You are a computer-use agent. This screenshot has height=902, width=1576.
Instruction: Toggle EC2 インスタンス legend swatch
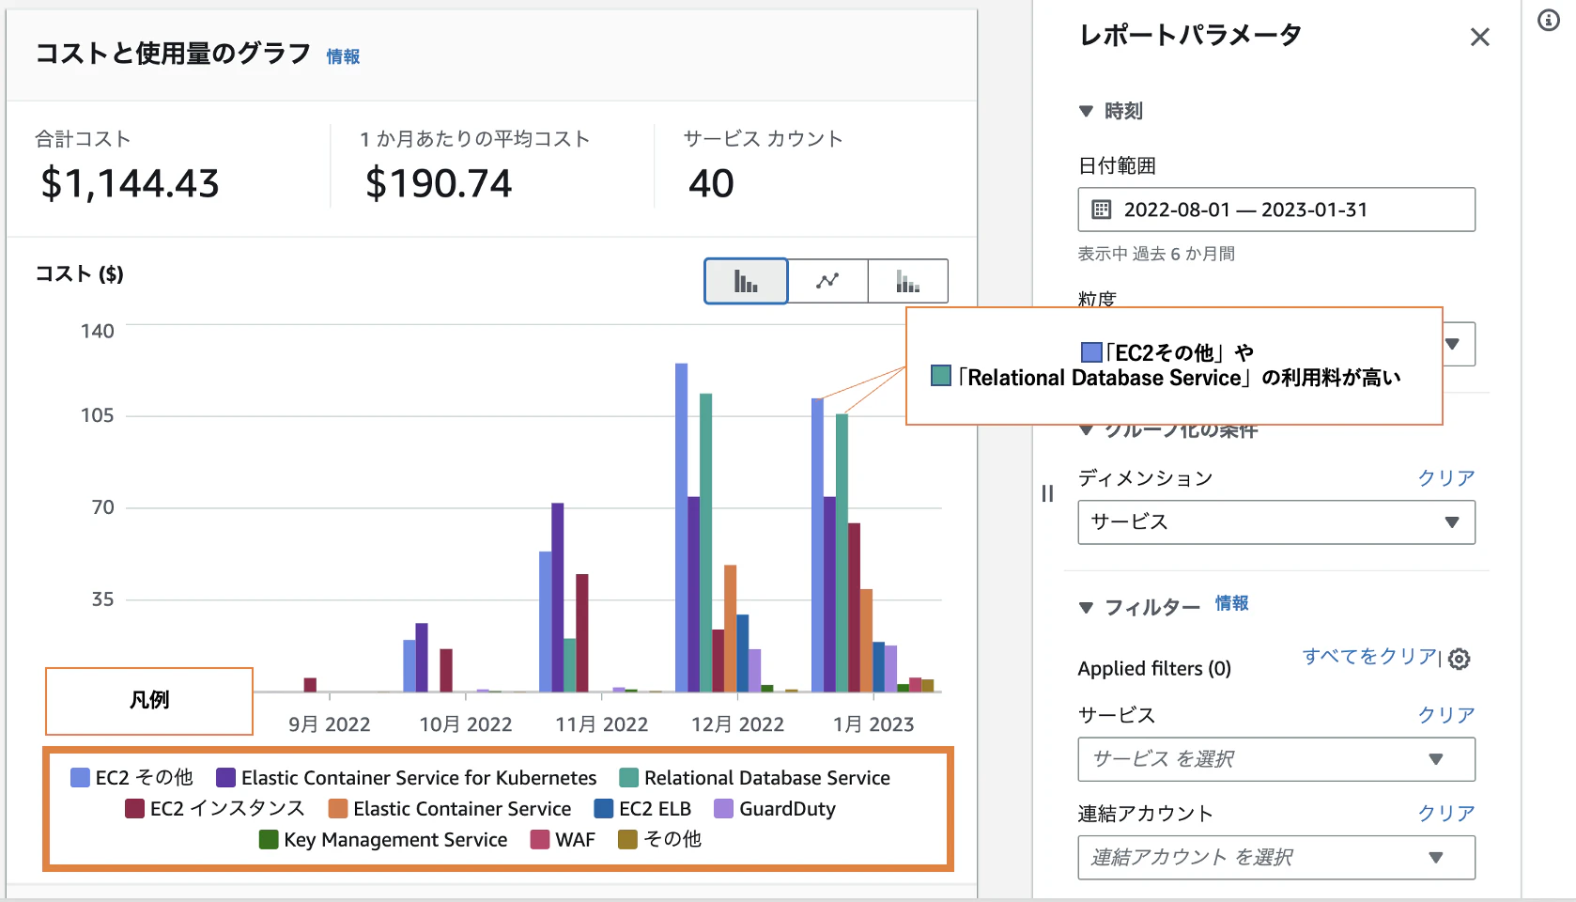(x=134, y=809)
